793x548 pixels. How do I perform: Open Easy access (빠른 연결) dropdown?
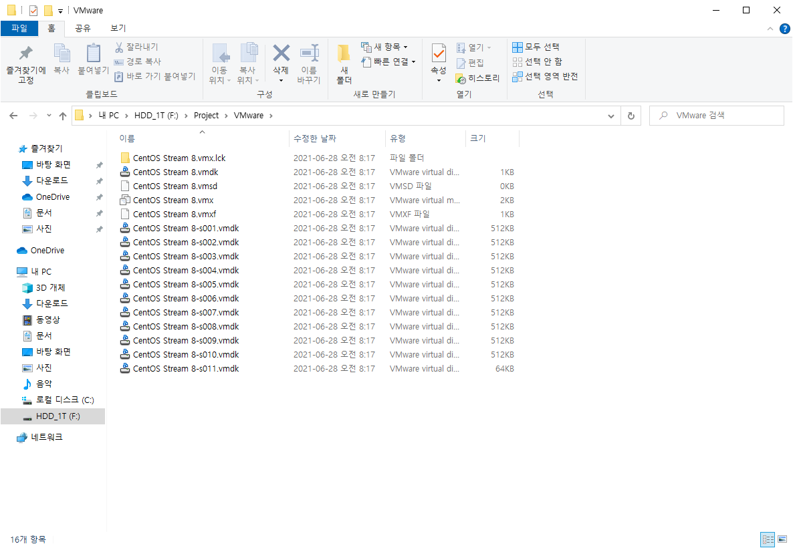(x=388, y=61)
